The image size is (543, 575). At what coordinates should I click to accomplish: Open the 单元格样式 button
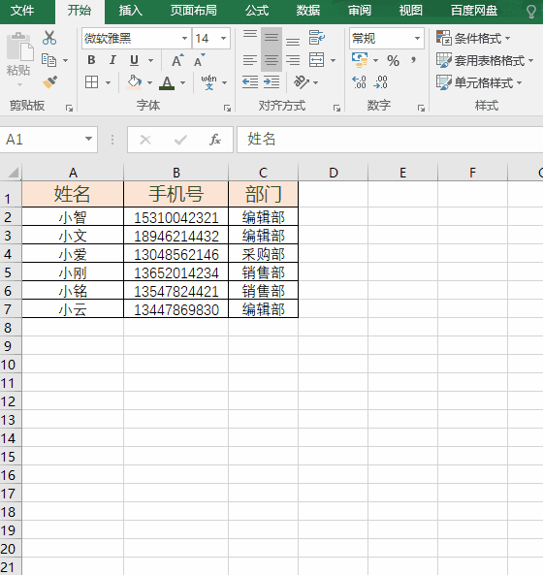(479, 82)
